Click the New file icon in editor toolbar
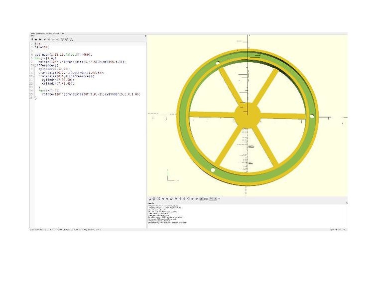This screenshot has height=282, width=376. pos(32,39)
